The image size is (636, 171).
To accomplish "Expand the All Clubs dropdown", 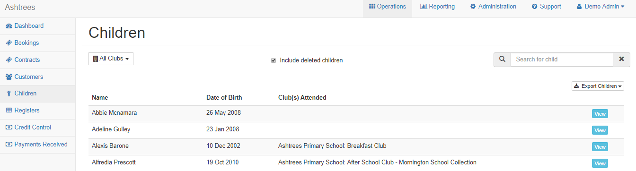I will pos(111,59).
